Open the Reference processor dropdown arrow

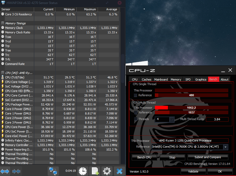click(x=225, y=147)
